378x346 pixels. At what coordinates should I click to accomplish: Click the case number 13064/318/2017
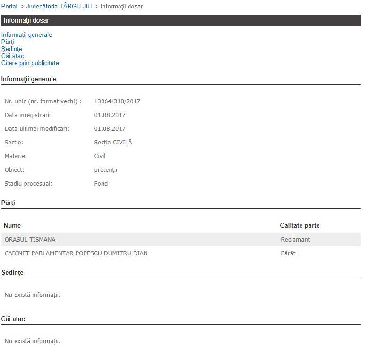(117, 101)
